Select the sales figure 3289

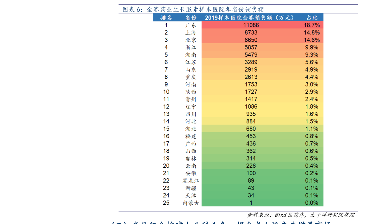pos(251,62)
